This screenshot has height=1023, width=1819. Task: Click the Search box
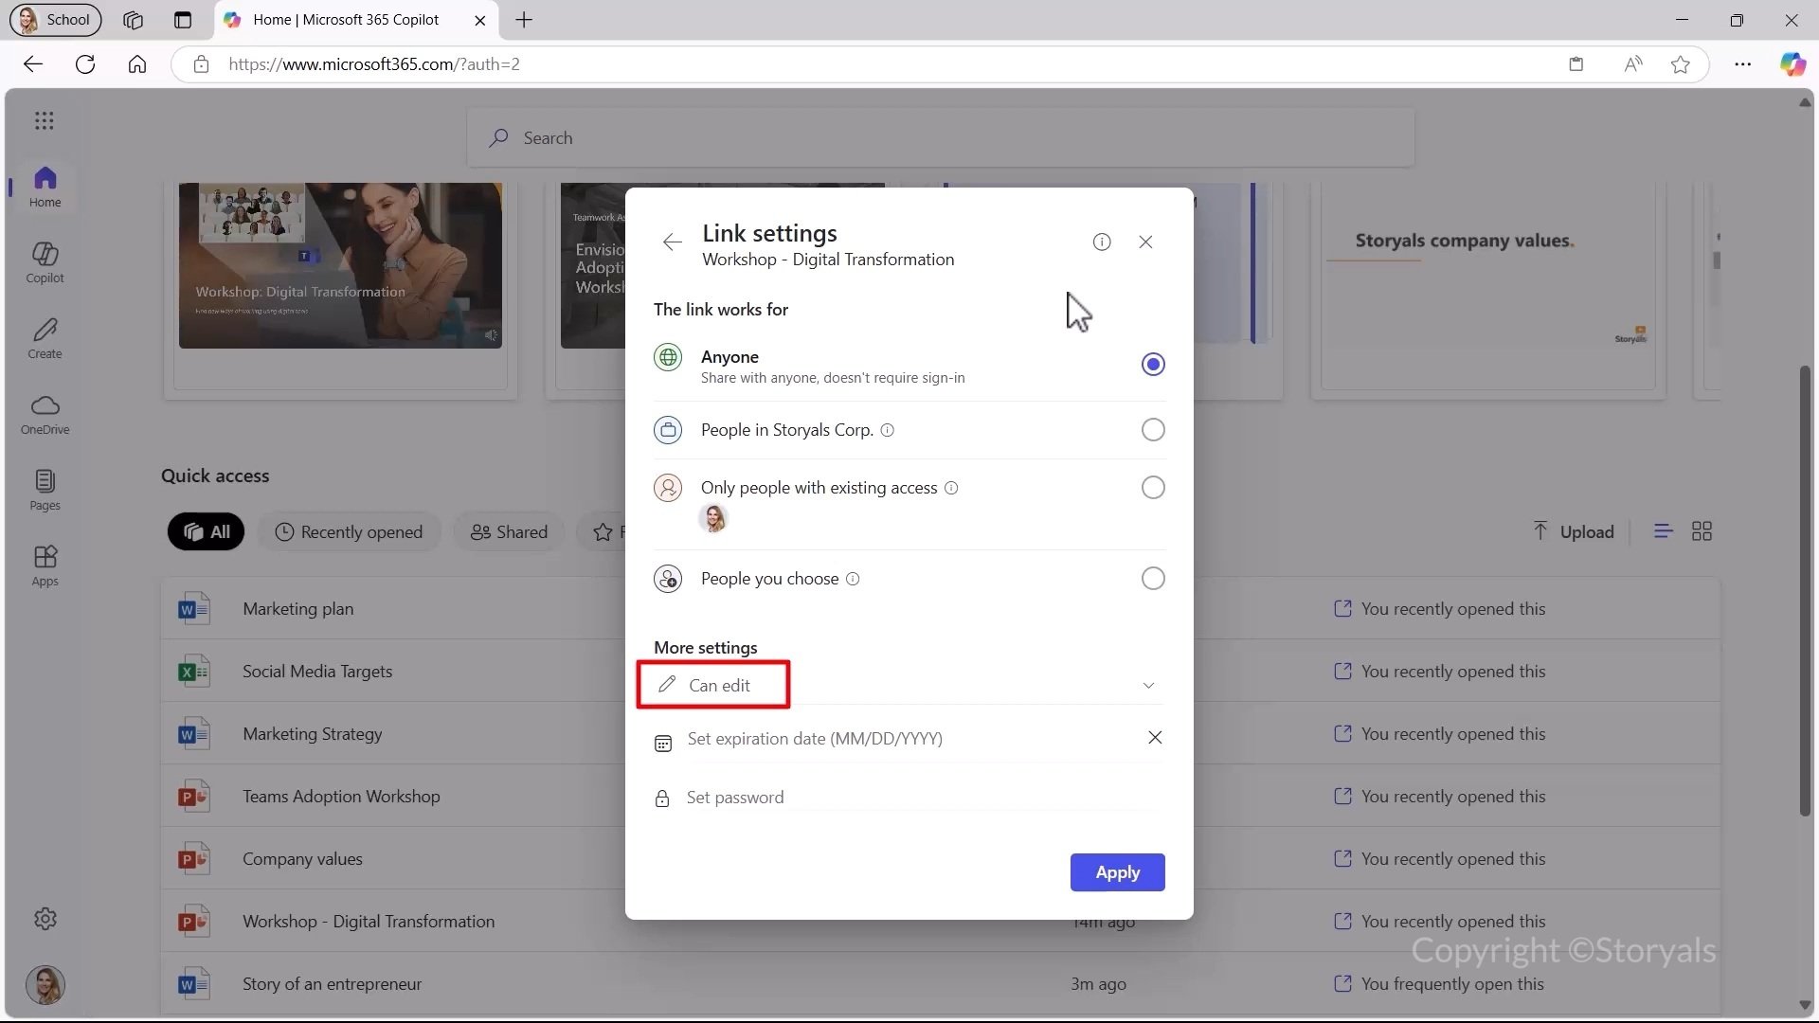point(941,138)
